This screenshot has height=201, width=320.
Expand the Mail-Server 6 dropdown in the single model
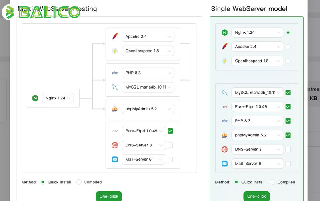pyautogui.click(x=257, y=164)
